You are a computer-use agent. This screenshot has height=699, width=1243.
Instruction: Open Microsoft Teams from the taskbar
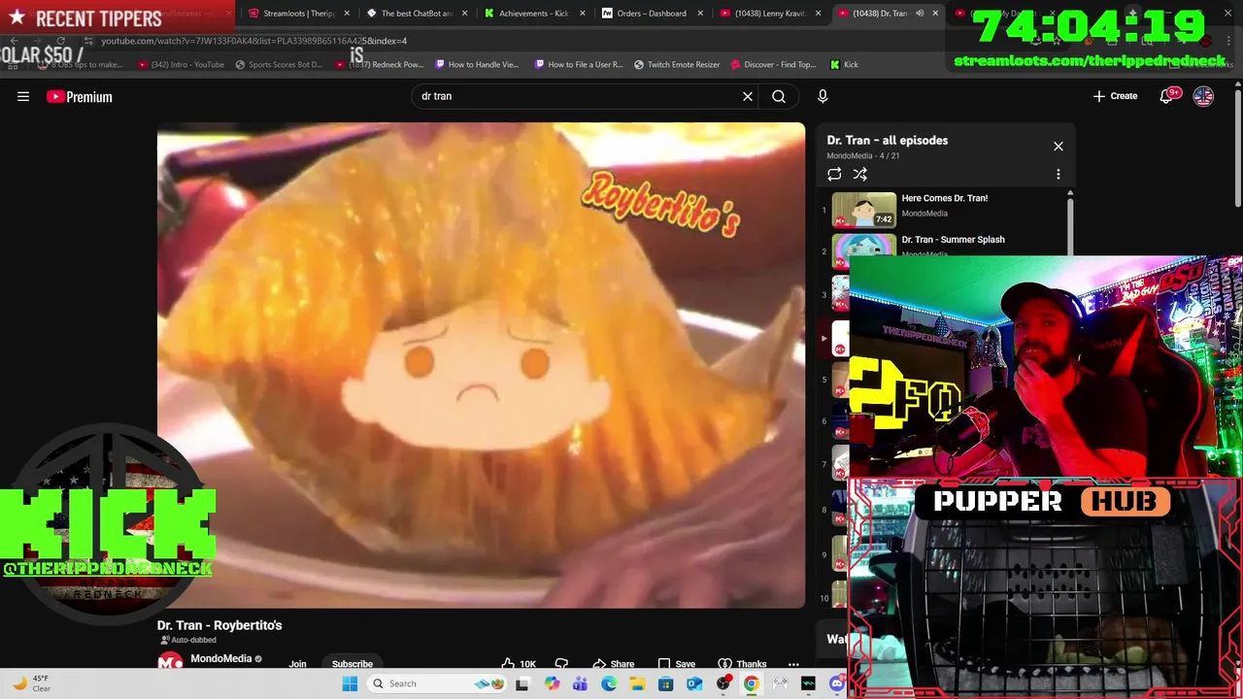click(581, 683)
